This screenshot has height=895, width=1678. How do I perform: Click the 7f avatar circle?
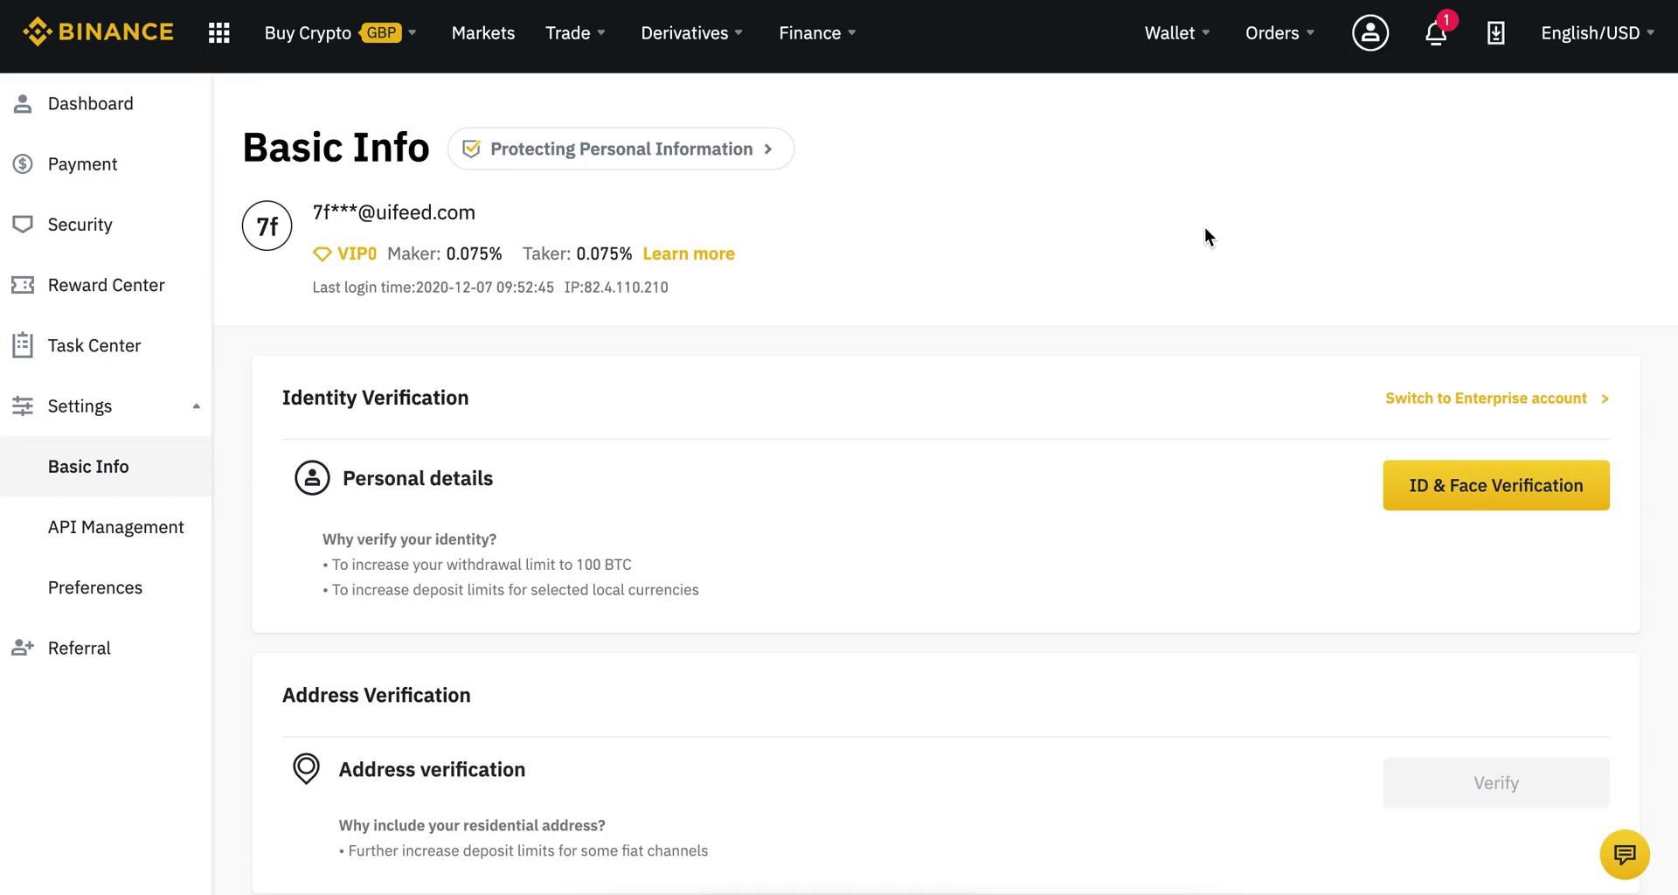(267, 225)
